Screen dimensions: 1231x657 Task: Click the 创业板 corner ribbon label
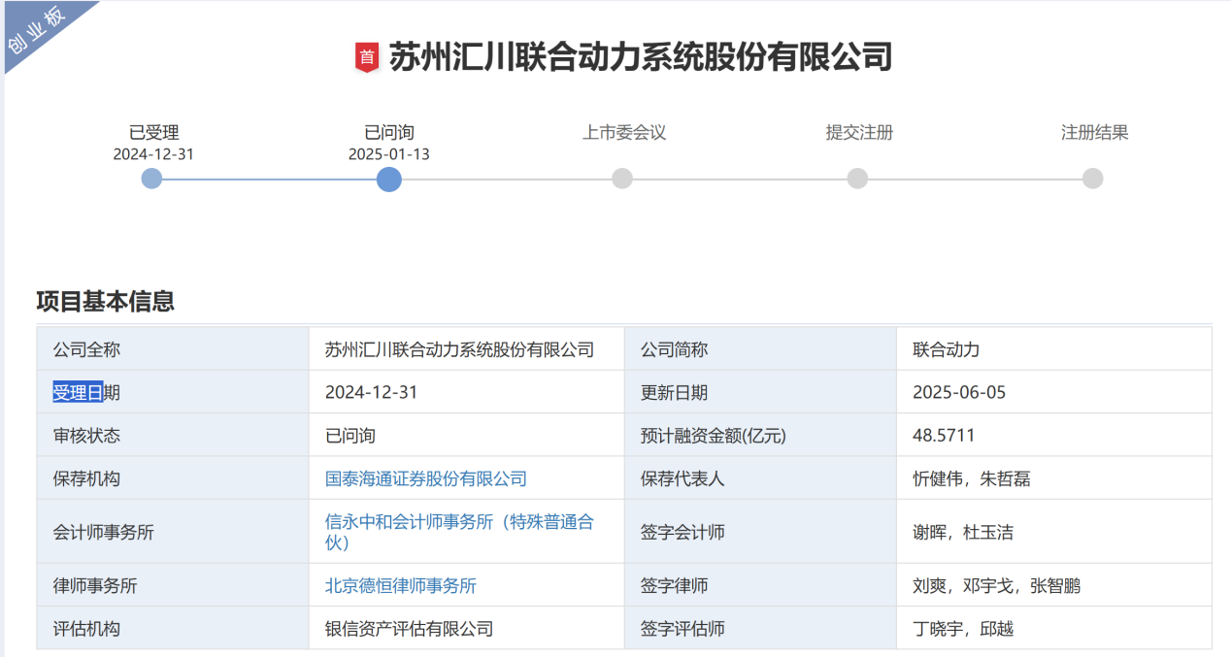pyautogui.click(x=36, y=31)
